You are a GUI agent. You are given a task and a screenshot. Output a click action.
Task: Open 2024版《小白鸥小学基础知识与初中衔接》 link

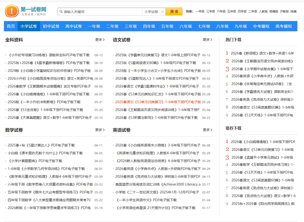click(x=49, y=71)
